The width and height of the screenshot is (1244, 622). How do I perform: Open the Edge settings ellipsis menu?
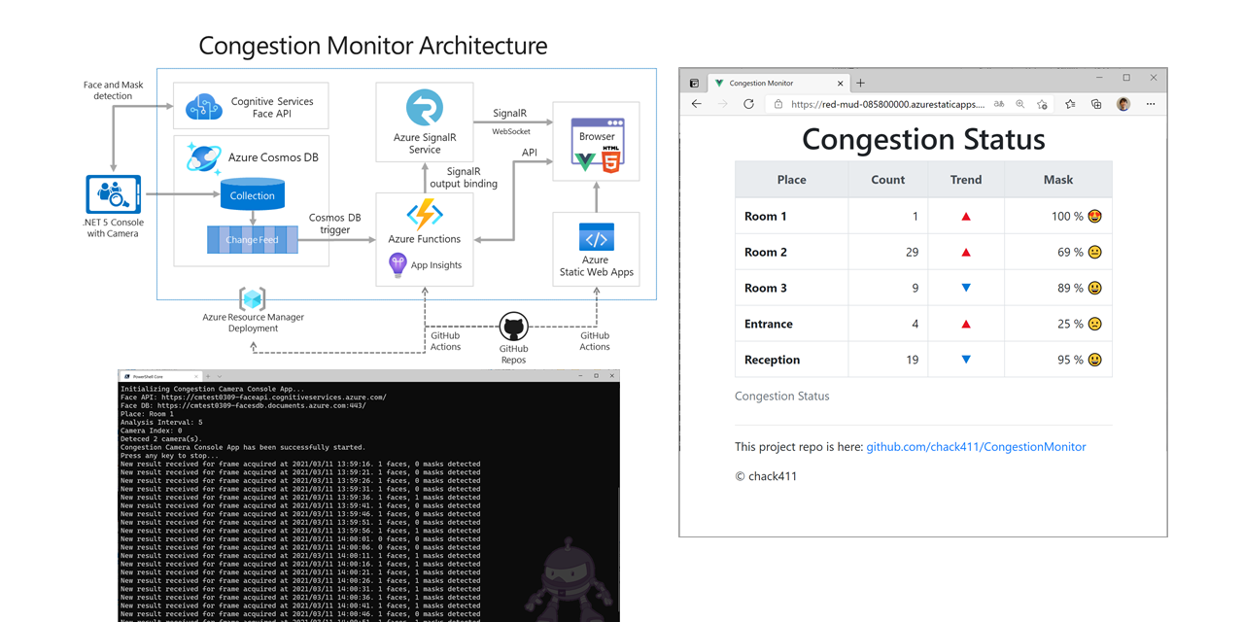tap(1151, 103)
